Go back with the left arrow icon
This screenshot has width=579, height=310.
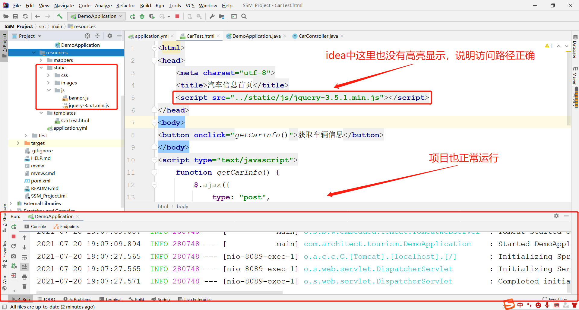pos(37,16)
